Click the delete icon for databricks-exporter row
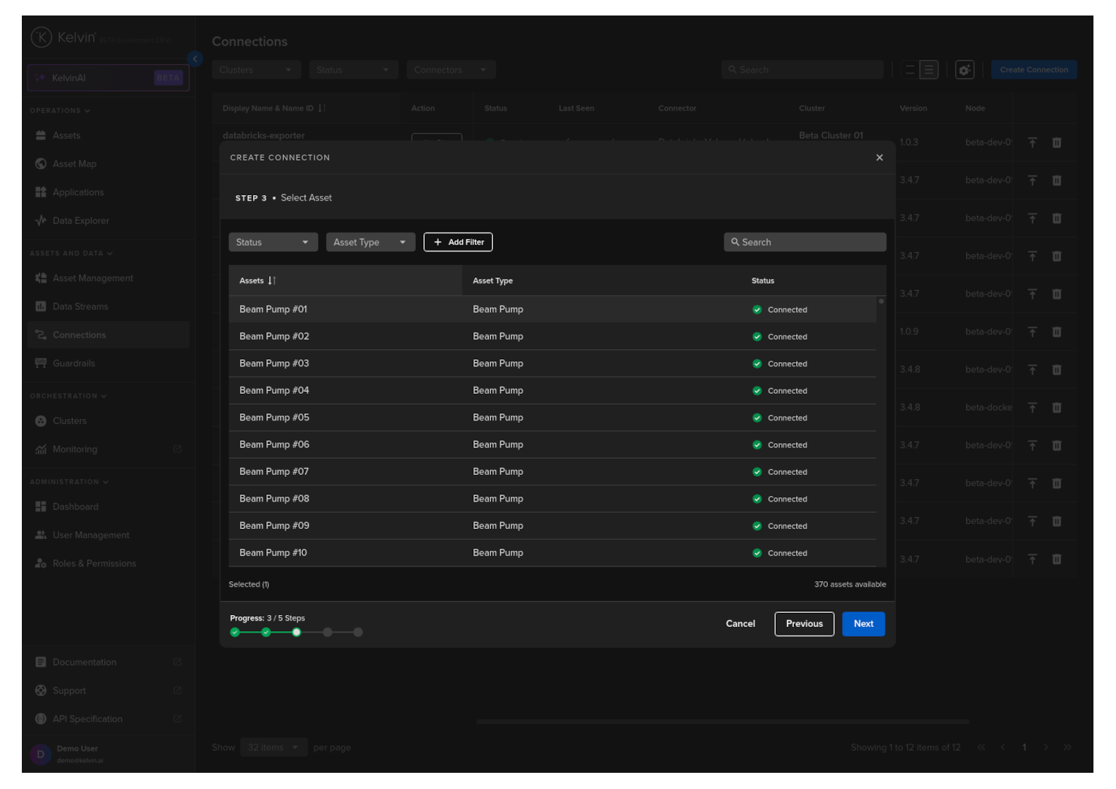The image size is (1116, 789). 1056,142
